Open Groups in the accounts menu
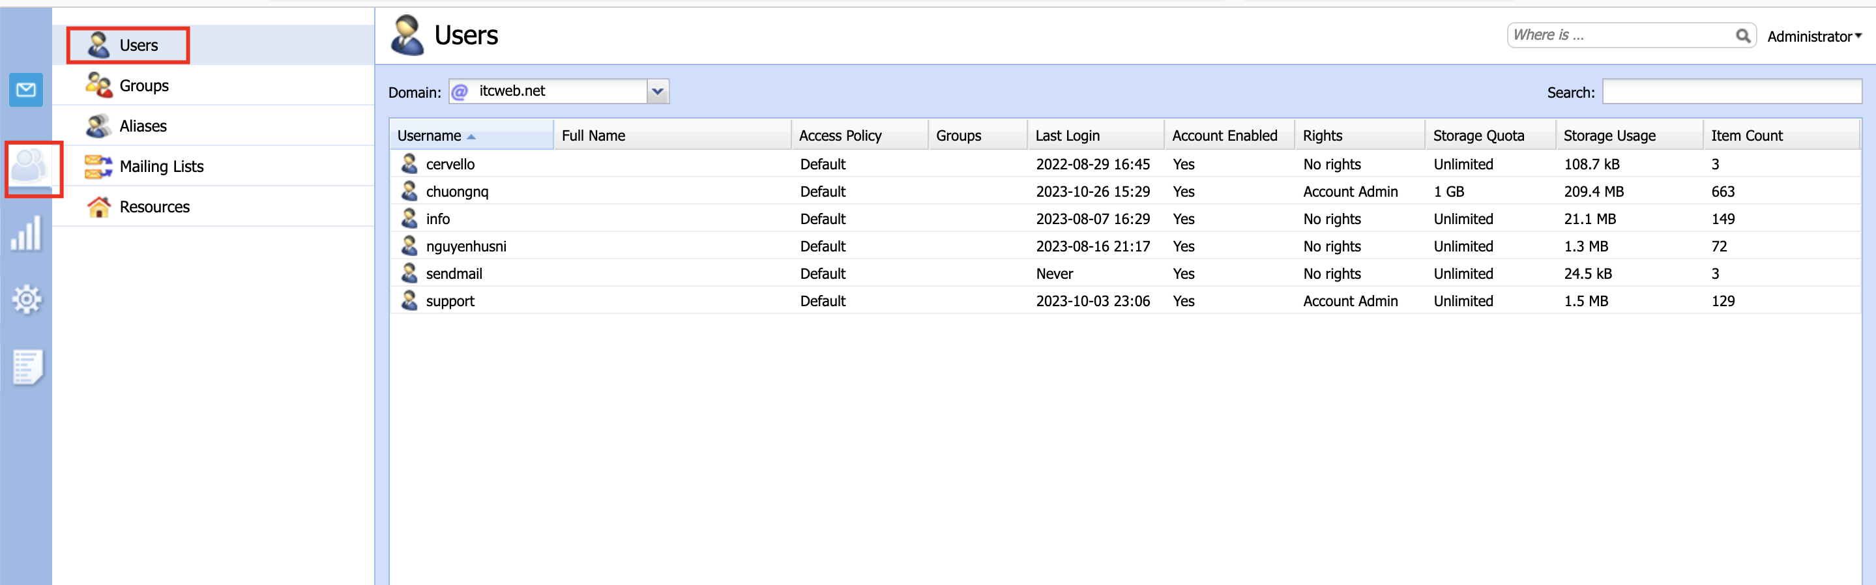This screenshot has width=1876, height=585. coord(143,86)
